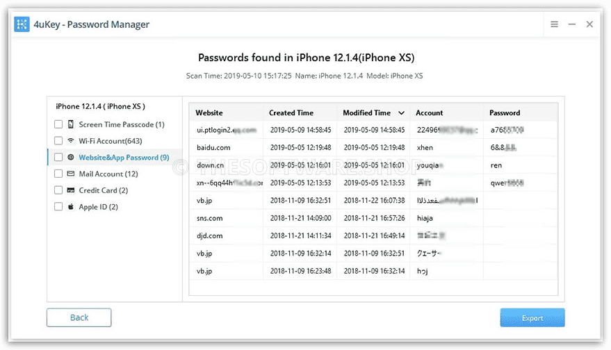Click the Screen Time Passcode phone icon

click(x=70, y=124)
